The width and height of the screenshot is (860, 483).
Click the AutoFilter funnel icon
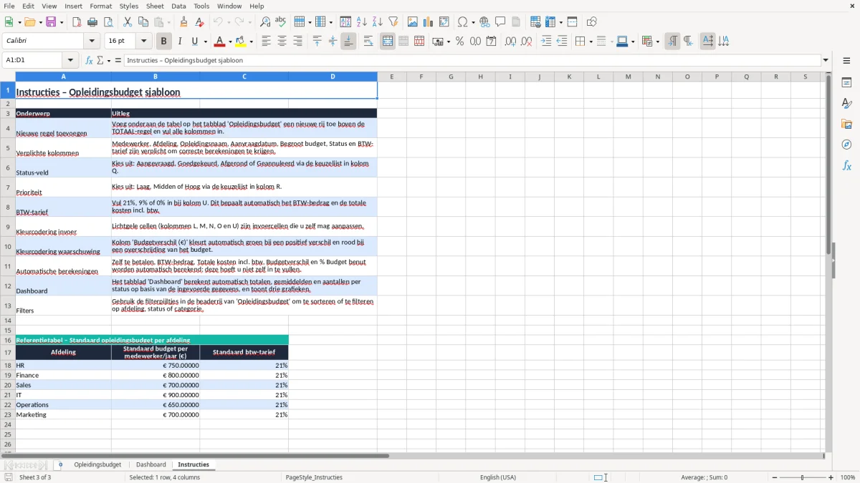click(393, 22)
